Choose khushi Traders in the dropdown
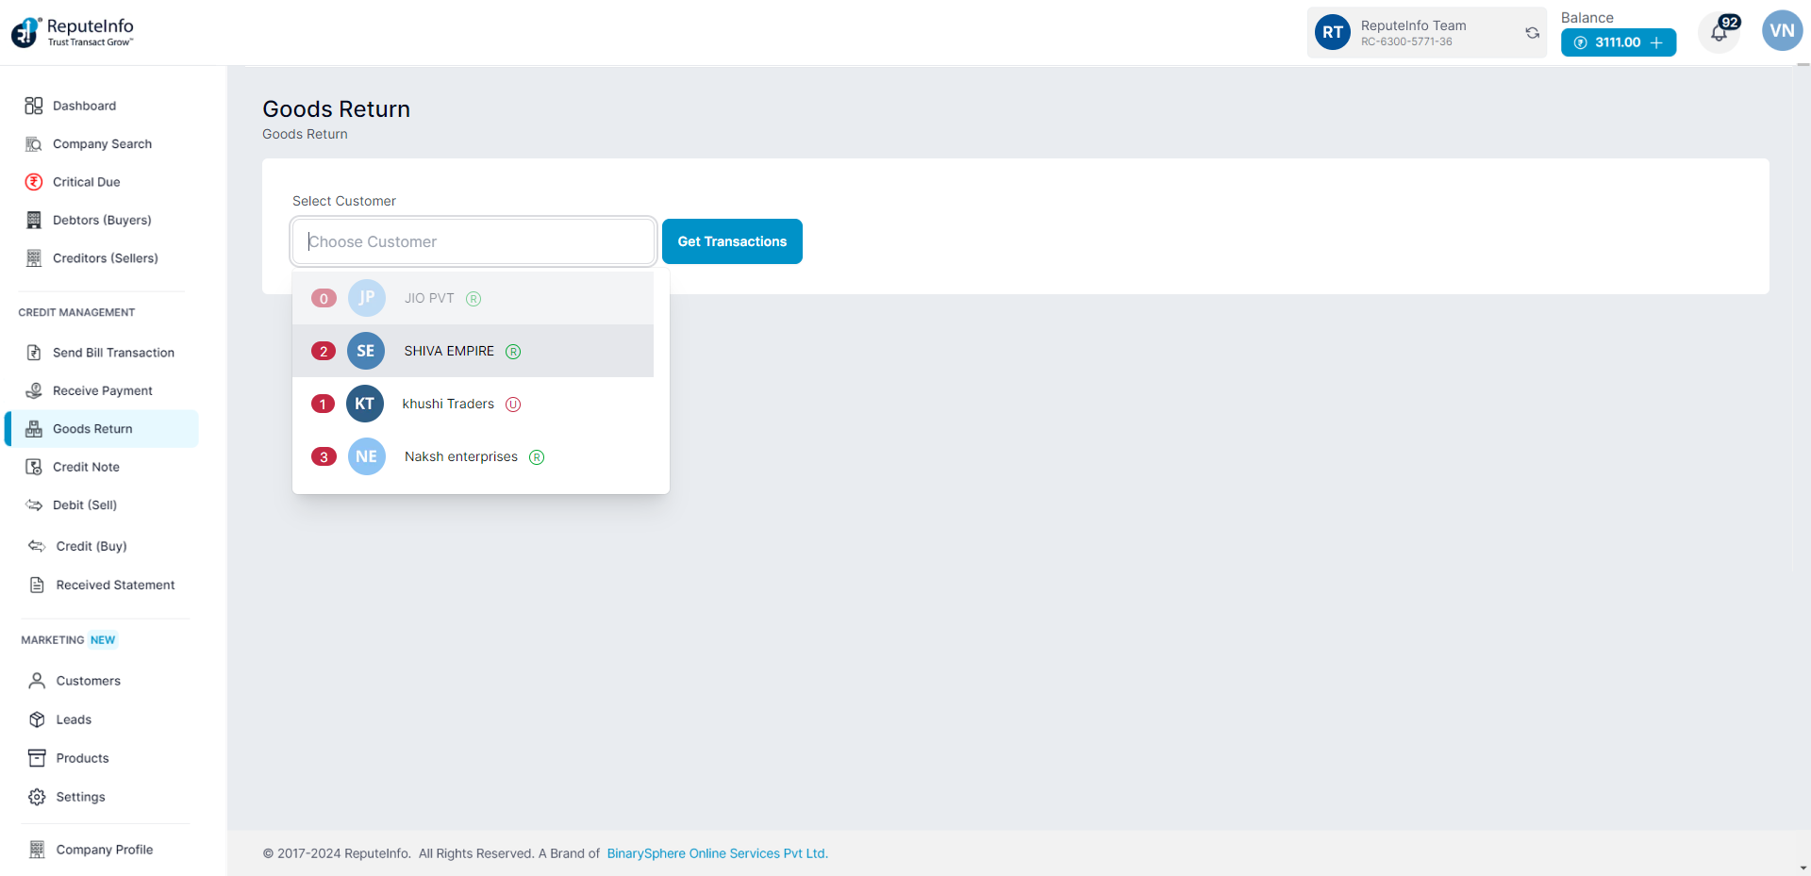 point(448,404)
